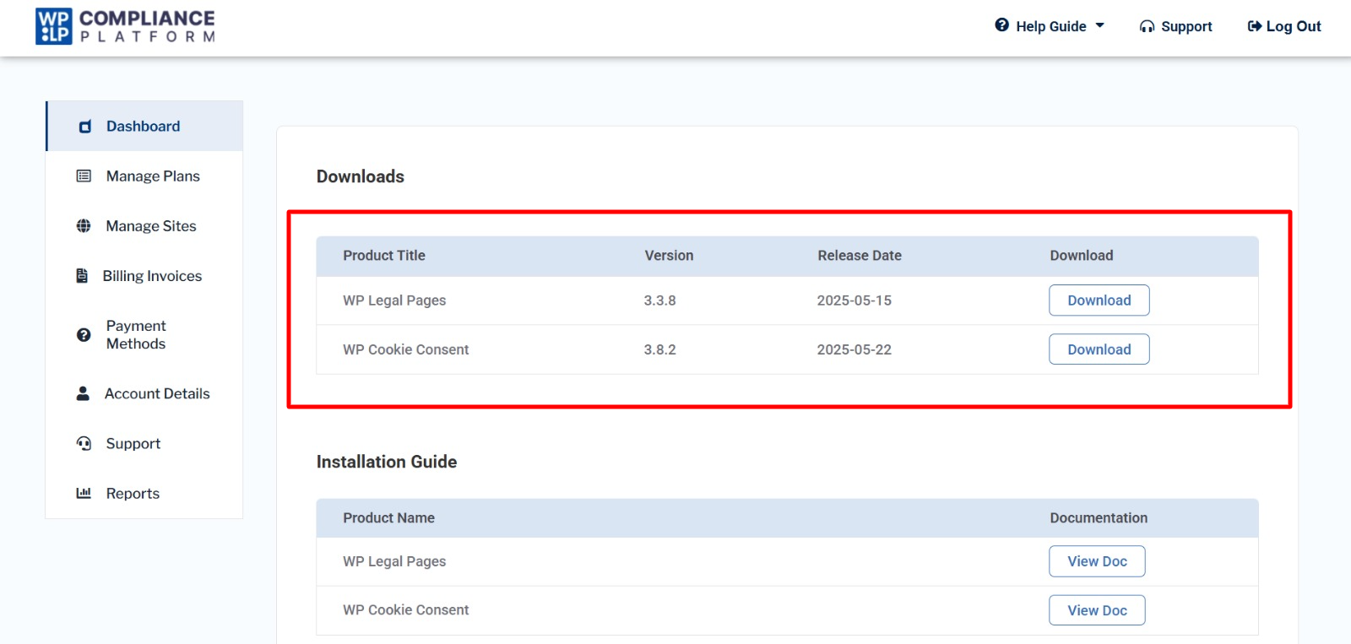Click the Account Details person icon
The image size is (1351, 644).
(x=83, y=393)
